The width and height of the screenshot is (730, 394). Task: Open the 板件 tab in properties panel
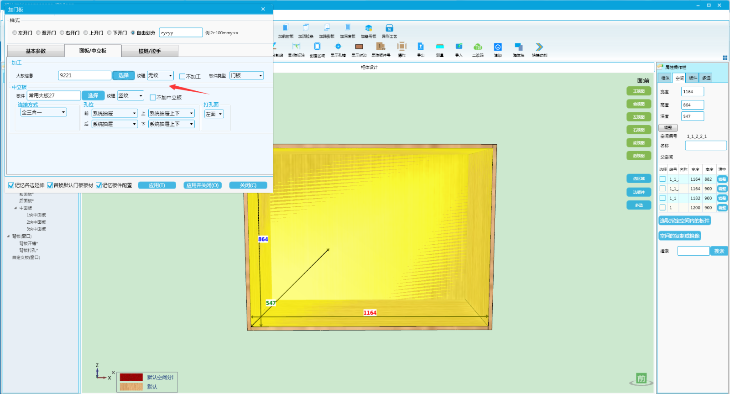(693, 78)
